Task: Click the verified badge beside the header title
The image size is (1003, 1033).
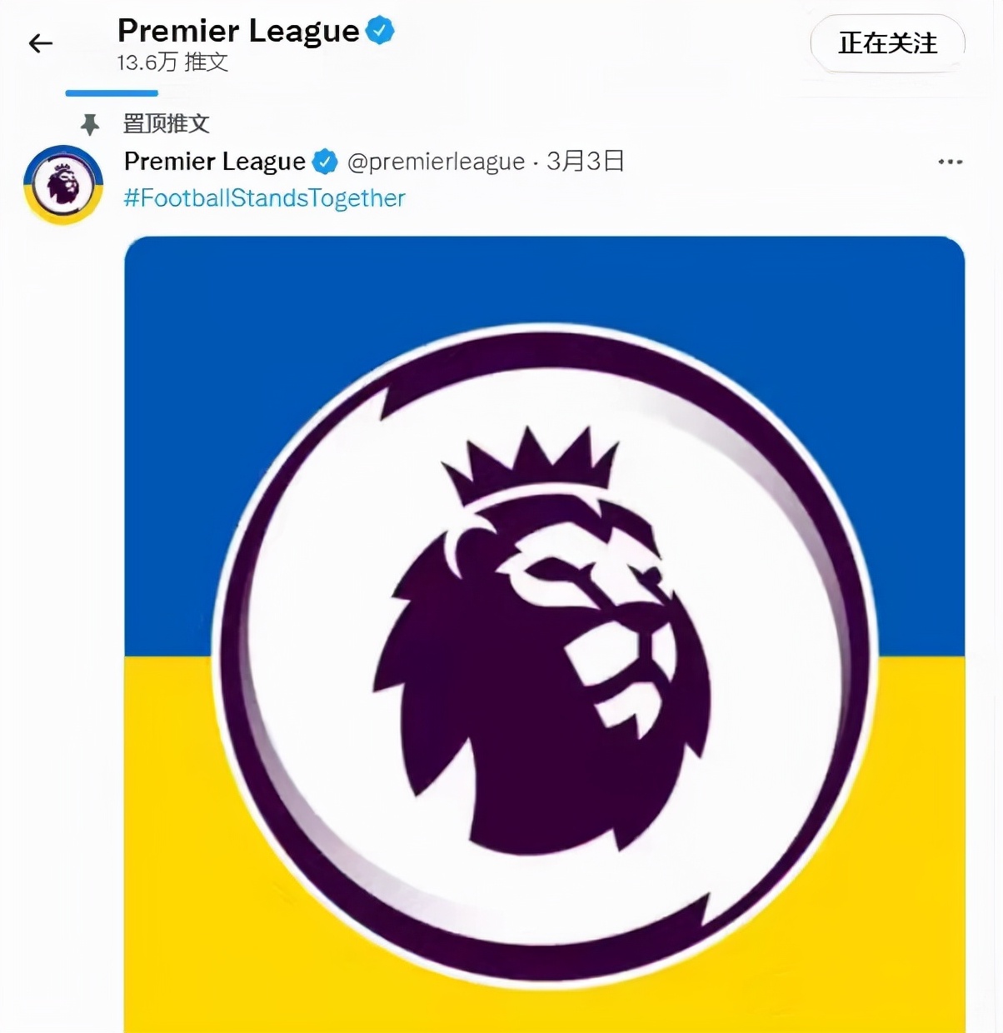Action: coord(381,31)
